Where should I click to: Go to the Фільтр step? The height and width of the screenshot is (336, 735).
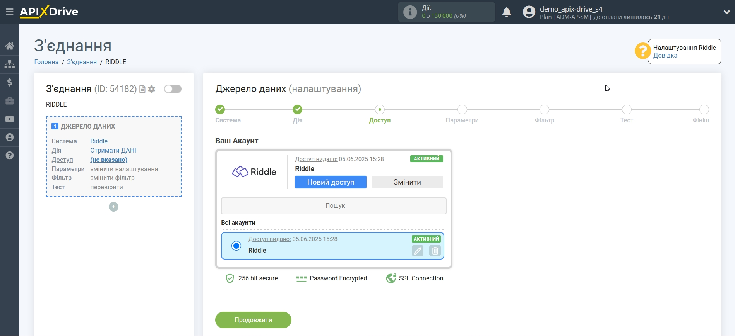pos(544,110)
